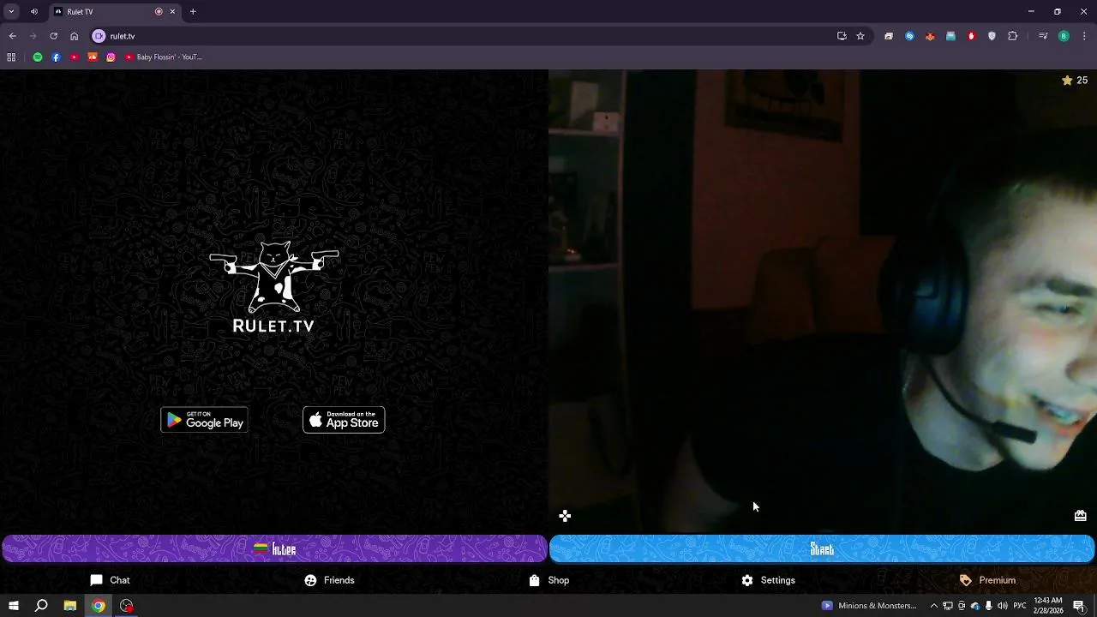Viewport: 1097px width, 617px height.
Task: Click the blue Start button
Action: [x=822, y=549]
